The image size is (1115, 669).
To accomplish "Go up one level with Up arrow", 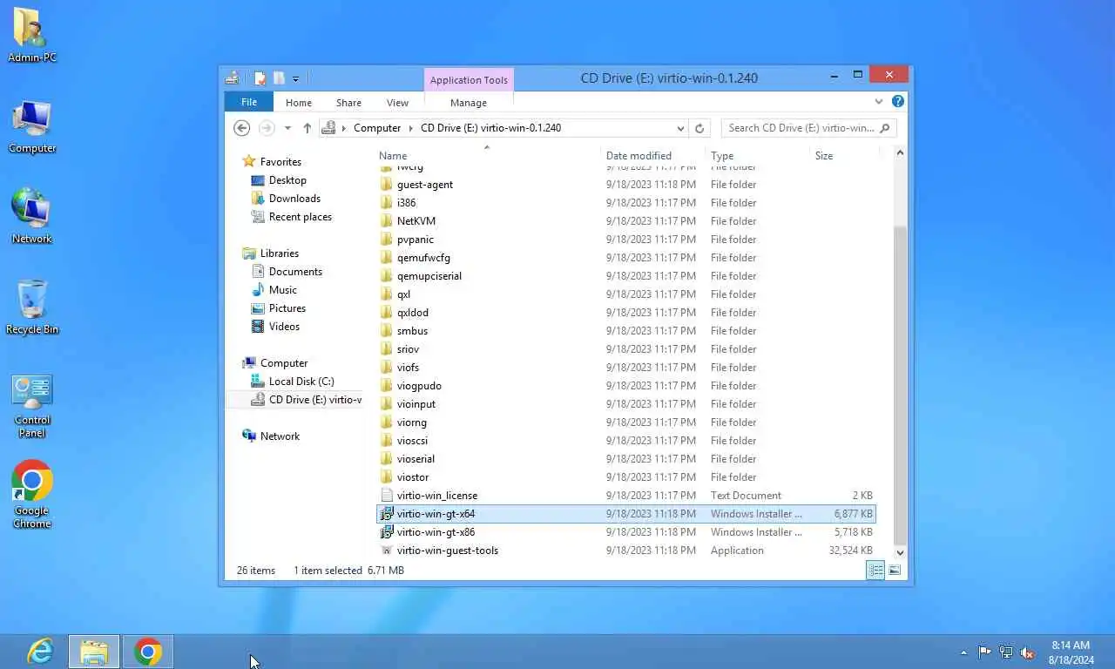I will click(307, 128).
